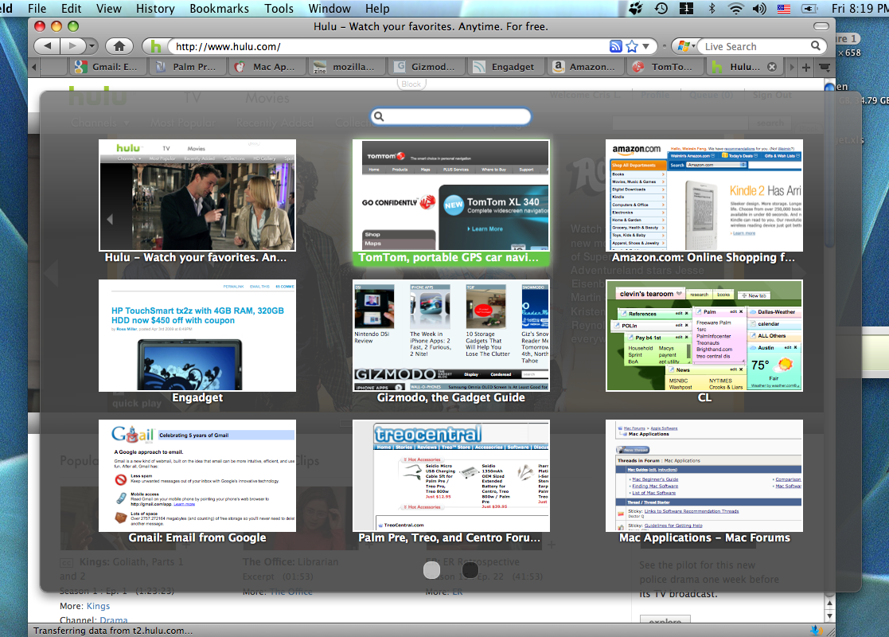This screenshot has width=889, height=637.
Task: Run search with the magnifier icon
Action: 815,46
